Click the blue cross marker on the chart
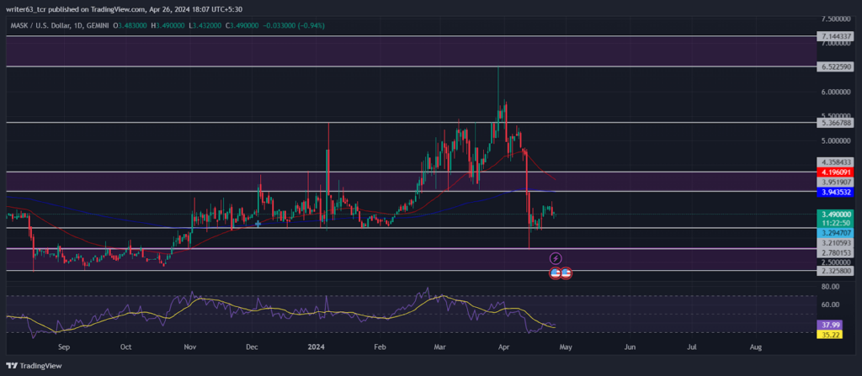 click(x=258, y=224)
